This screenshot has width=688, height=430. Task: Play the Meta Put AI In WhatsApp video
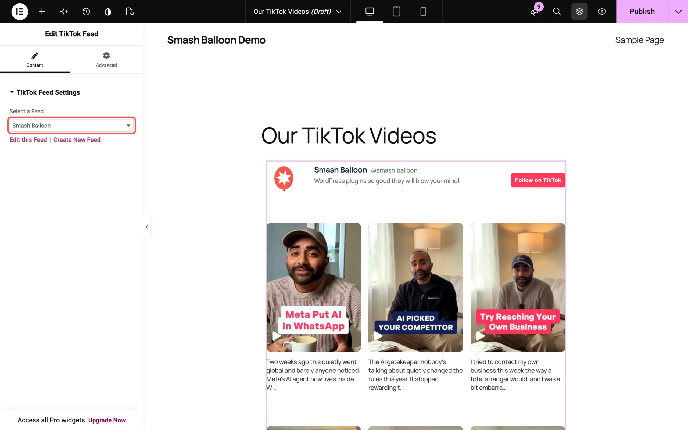tap(276, 336)
